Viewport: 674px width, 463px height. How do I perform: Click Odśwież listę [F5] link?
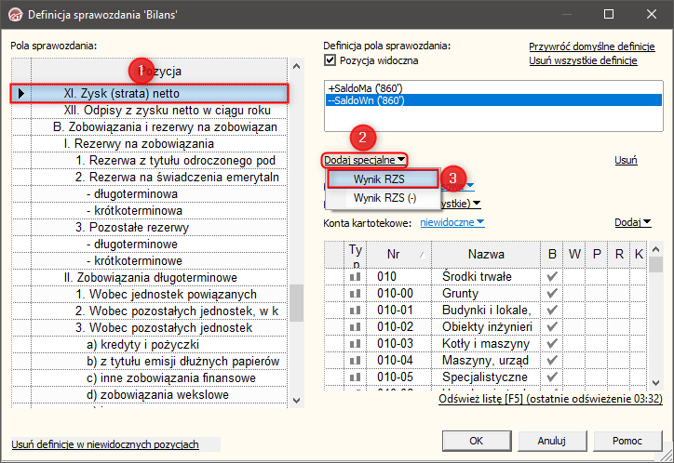(550, 399)
